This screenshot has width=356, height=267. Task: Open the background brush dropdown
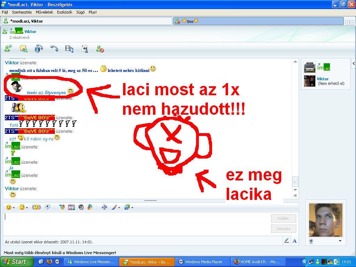pos(116,207)
